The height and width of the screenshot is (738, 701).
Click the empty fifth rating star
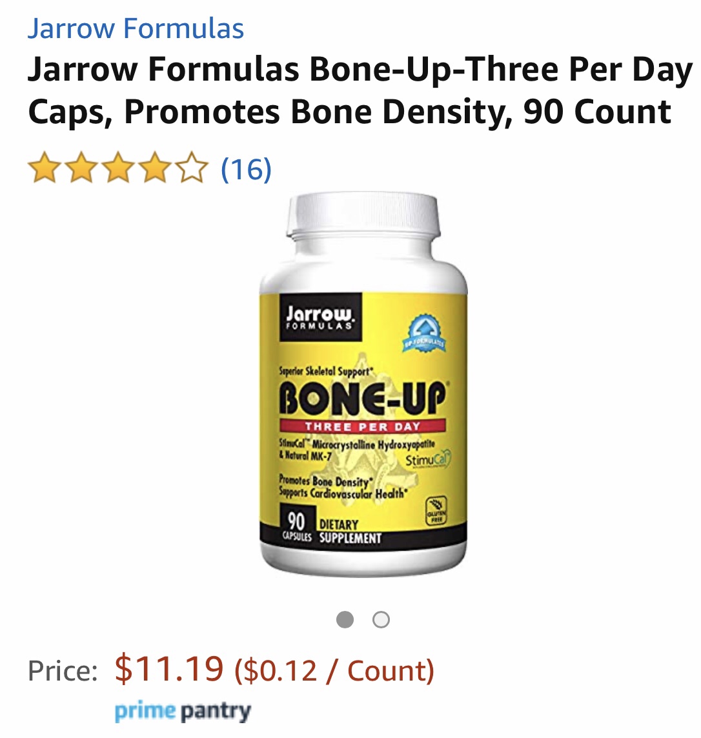pos(192,168)
